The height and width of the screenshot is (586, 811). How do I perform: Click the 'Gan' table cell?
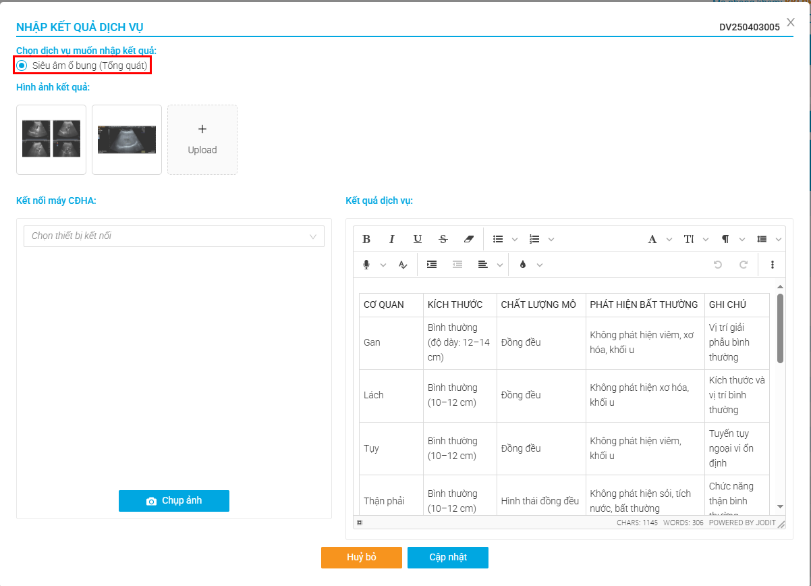(391, 342)
